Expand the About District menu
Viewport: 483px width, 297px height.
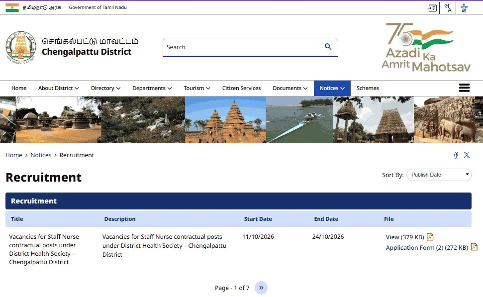click(59, 88)
